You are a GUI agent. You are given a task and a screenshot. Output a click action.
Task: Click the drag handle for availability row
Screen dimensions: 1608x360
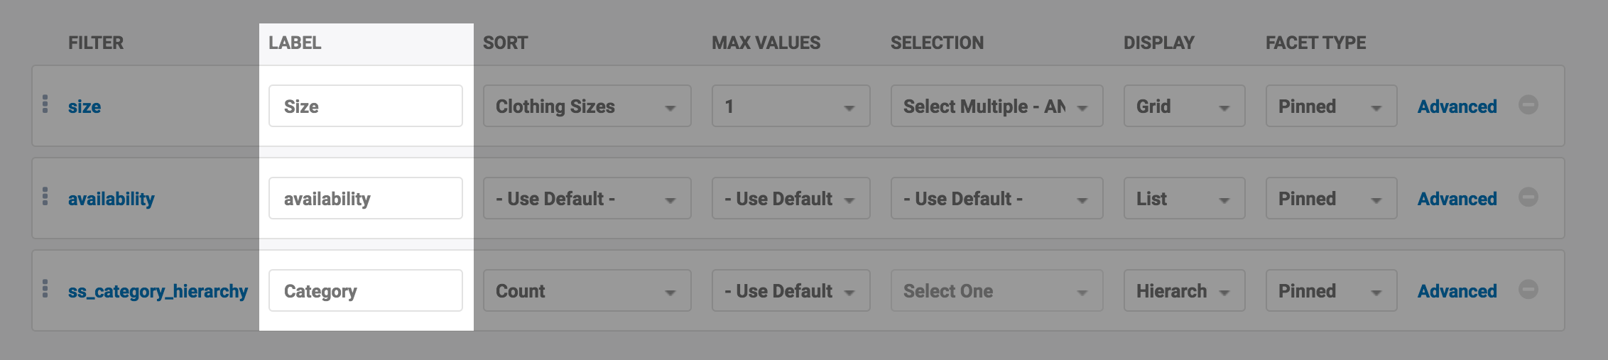tap(45, 197)
